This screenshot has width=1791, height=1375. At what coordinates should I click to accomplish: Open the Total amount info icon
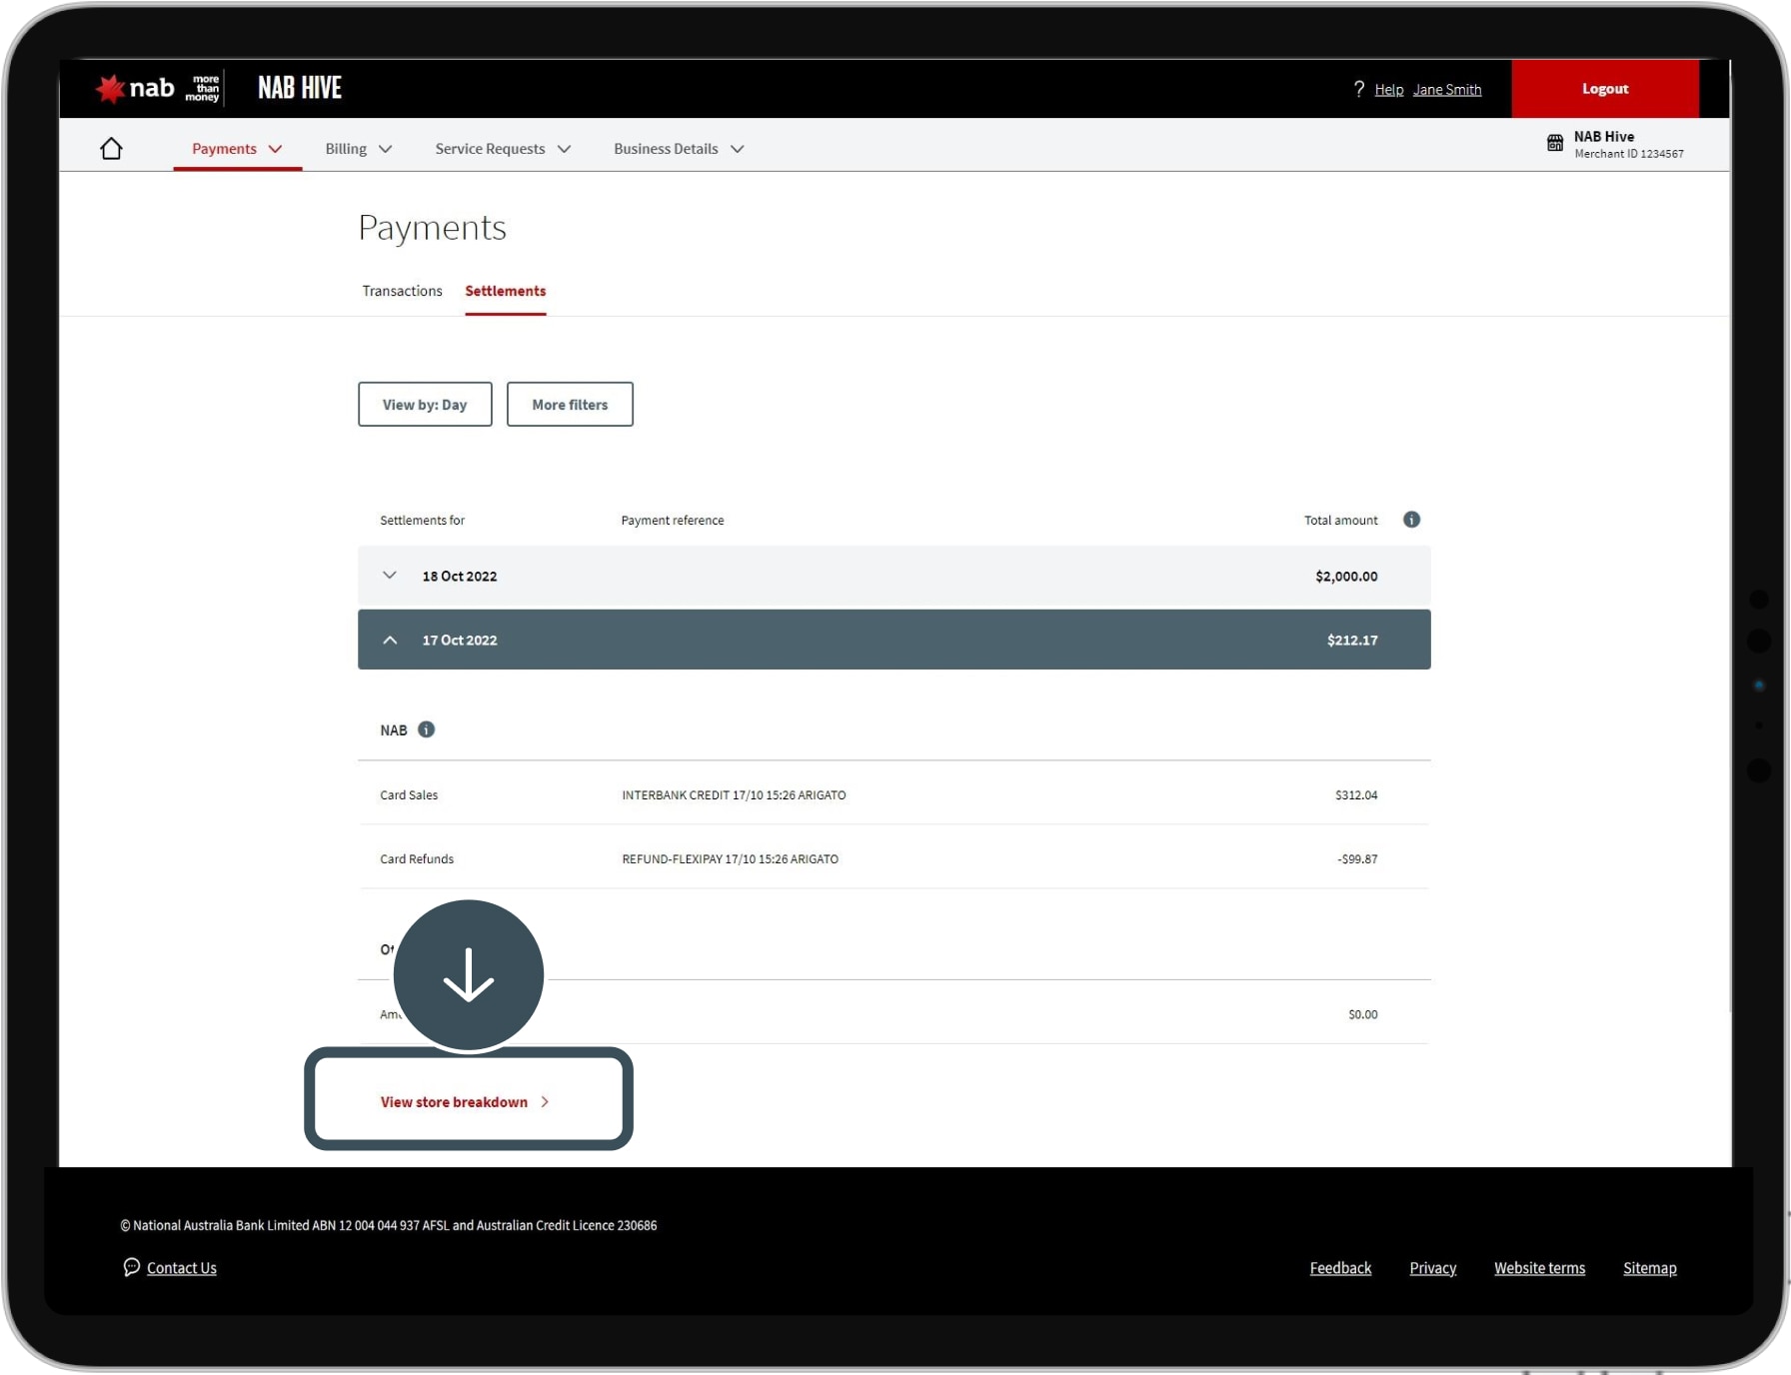tap(1411, 520)
